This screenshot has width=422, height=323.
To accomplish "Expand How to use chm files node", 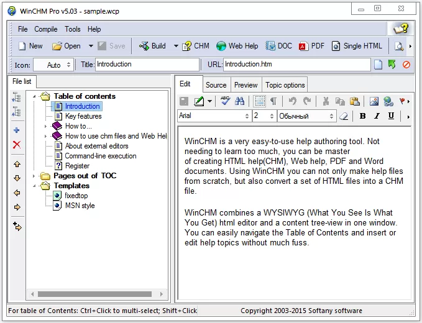I will pos(45,136).
